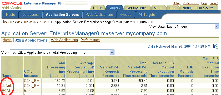Select the Application Servers subtab
Image resolution: width=221 pixels, height=95 pixels.
[x=62, y=14]
